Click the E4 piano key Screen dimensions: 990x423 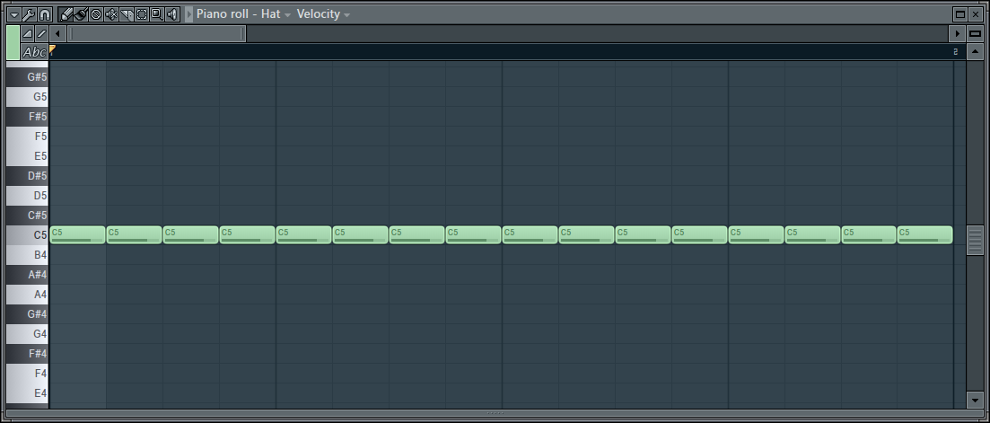point(28,393)
